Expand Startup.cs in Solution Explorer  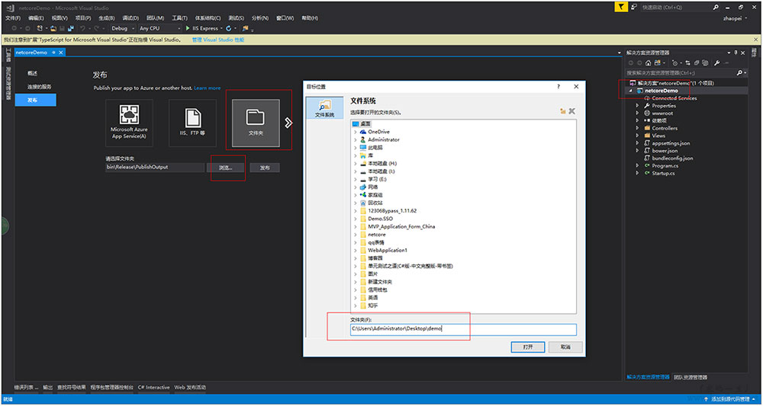click(x=637, y=174)
